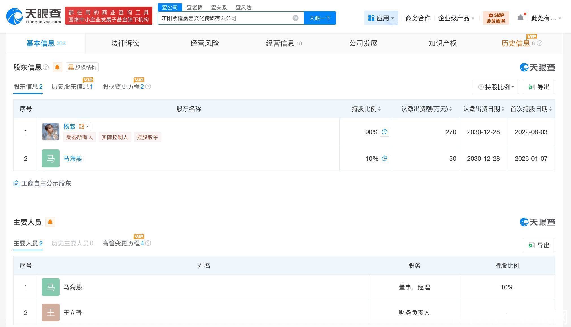Click the pie chart icon beside 90%
Screen dimensions: 571x327
click(384, 132)
